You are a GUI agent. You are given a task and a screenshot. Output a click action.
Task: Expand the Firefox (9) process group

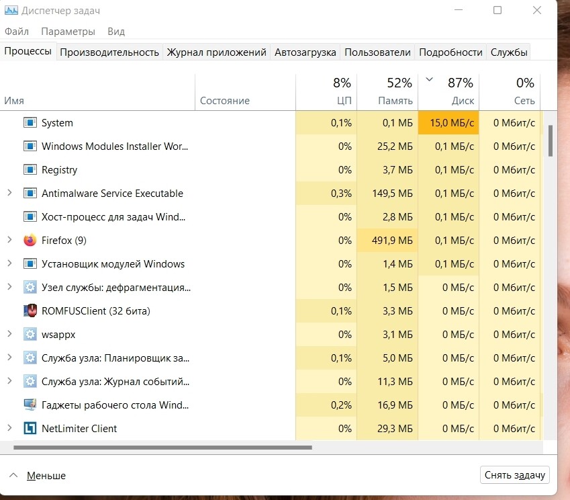click(x=10, y=240)
